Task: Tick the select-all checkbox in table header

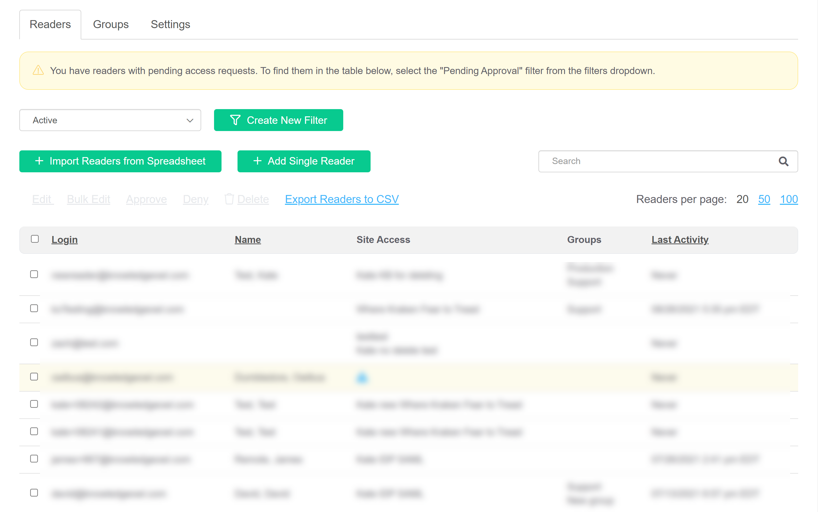Action: click(35, 239)
